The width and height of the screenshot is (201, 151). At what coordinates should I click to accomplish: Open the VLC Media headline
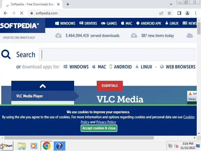pyautogui.click(x=120, y=99)
